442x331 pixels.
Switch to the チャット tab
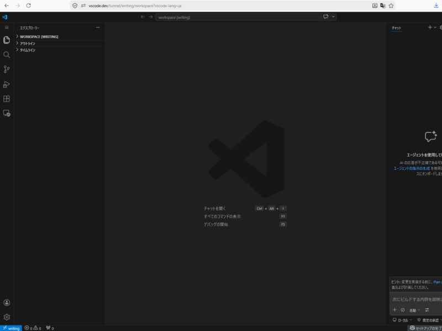[397, 28]
